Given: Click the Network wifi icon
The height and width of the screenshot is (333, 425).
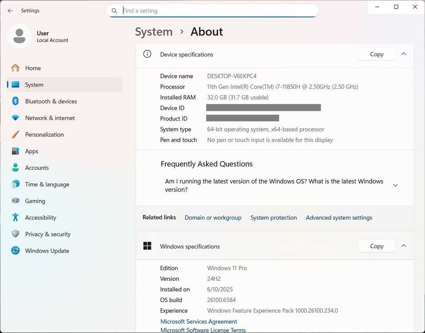Looking at the screenshot, I should [16, 118].
